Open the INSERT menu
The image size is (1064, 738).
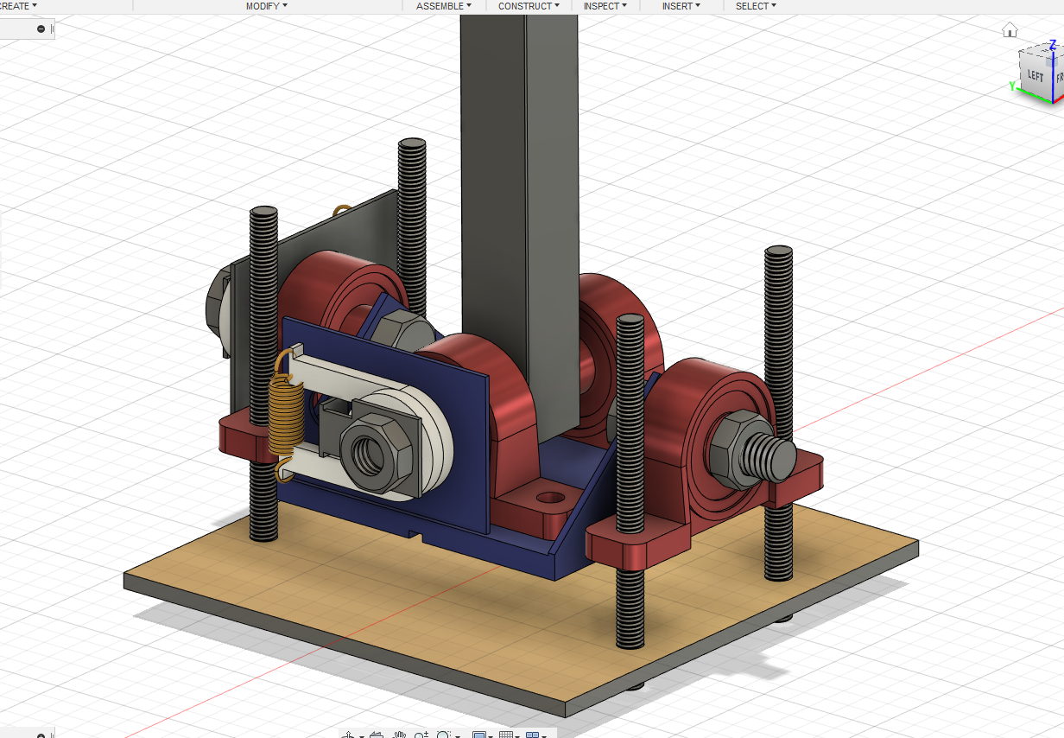[681, 6]
